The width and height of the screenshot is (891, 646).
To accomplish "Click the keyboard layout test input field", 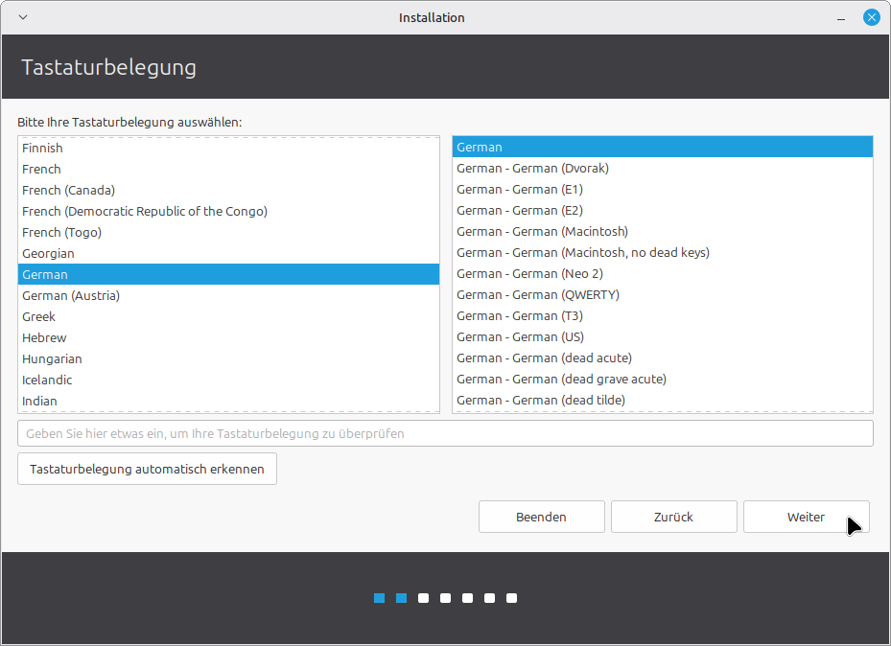I will click(445, 433).
